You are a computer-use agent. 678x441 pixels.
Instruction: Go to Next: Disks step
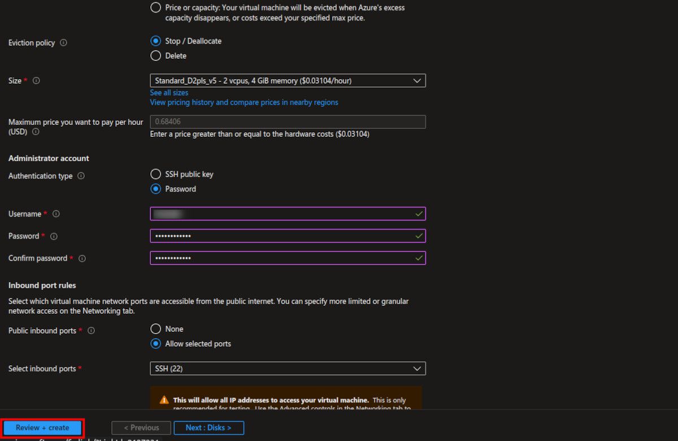pos(208,428)
